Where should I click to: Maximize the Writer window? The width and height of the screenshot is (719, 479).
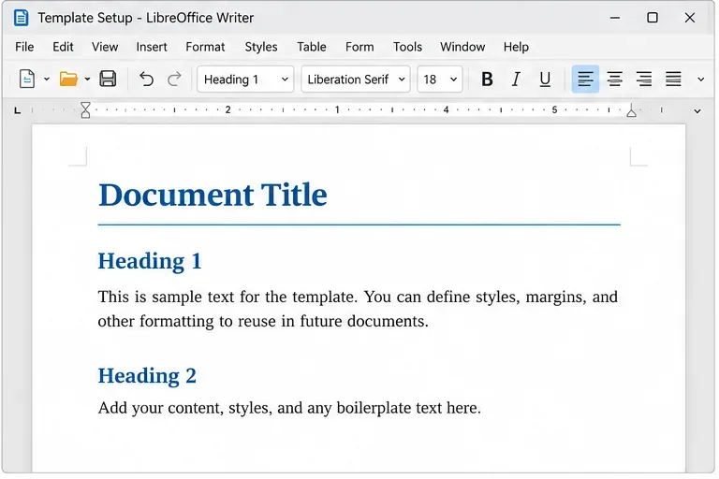652,18
